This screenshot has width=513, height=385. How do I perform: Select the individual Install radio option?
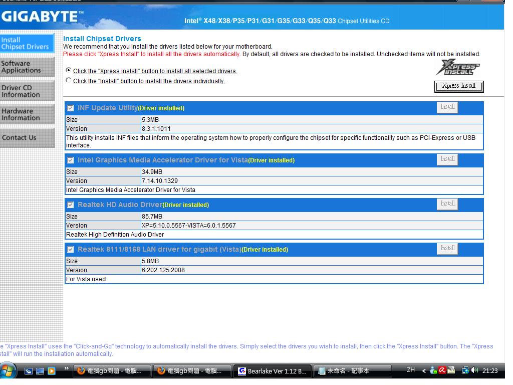point(69,81)
